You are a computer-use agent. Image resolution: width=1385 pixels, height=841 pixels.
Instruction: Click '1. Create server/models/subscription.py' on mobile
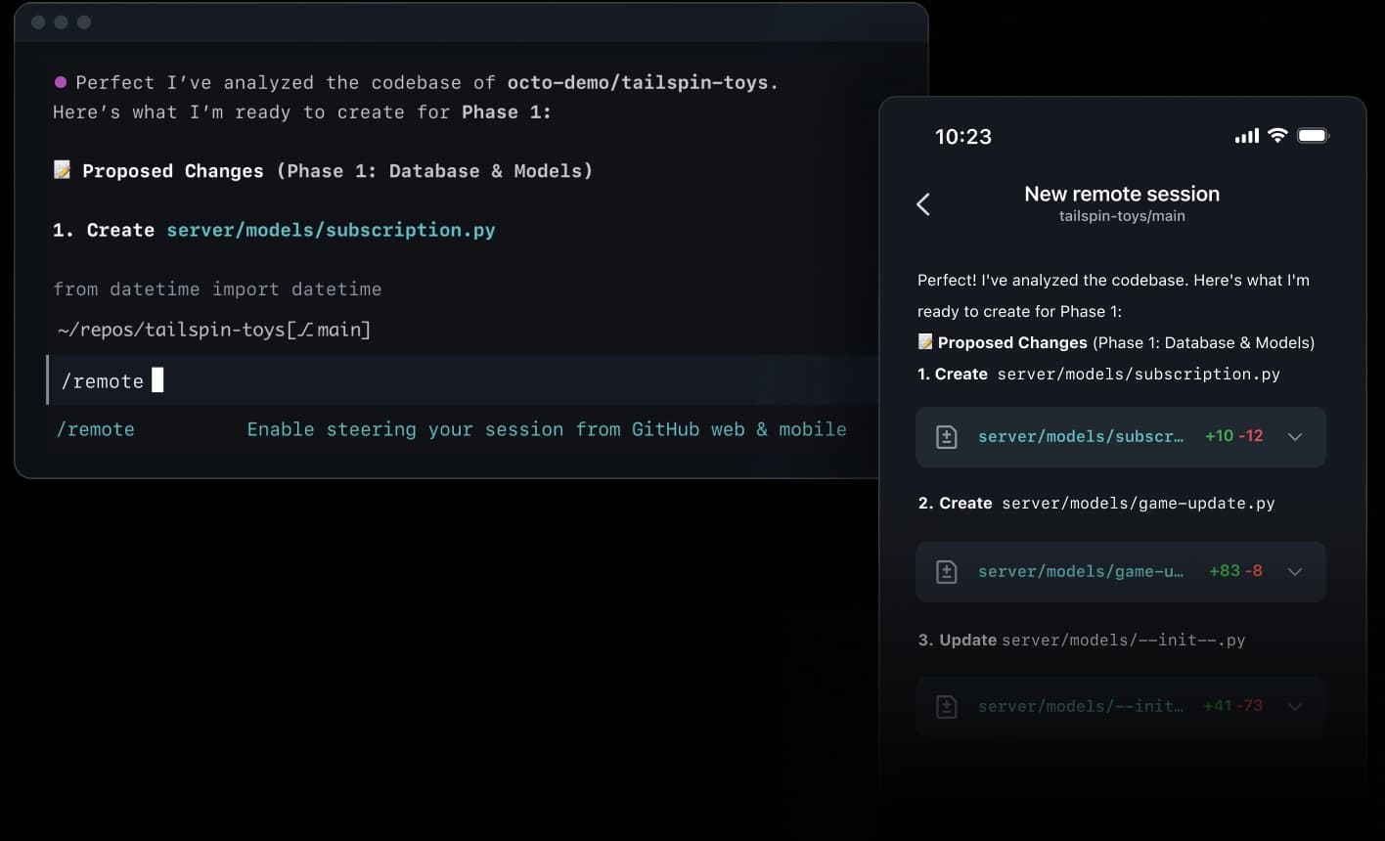[x=1098, y=375]
